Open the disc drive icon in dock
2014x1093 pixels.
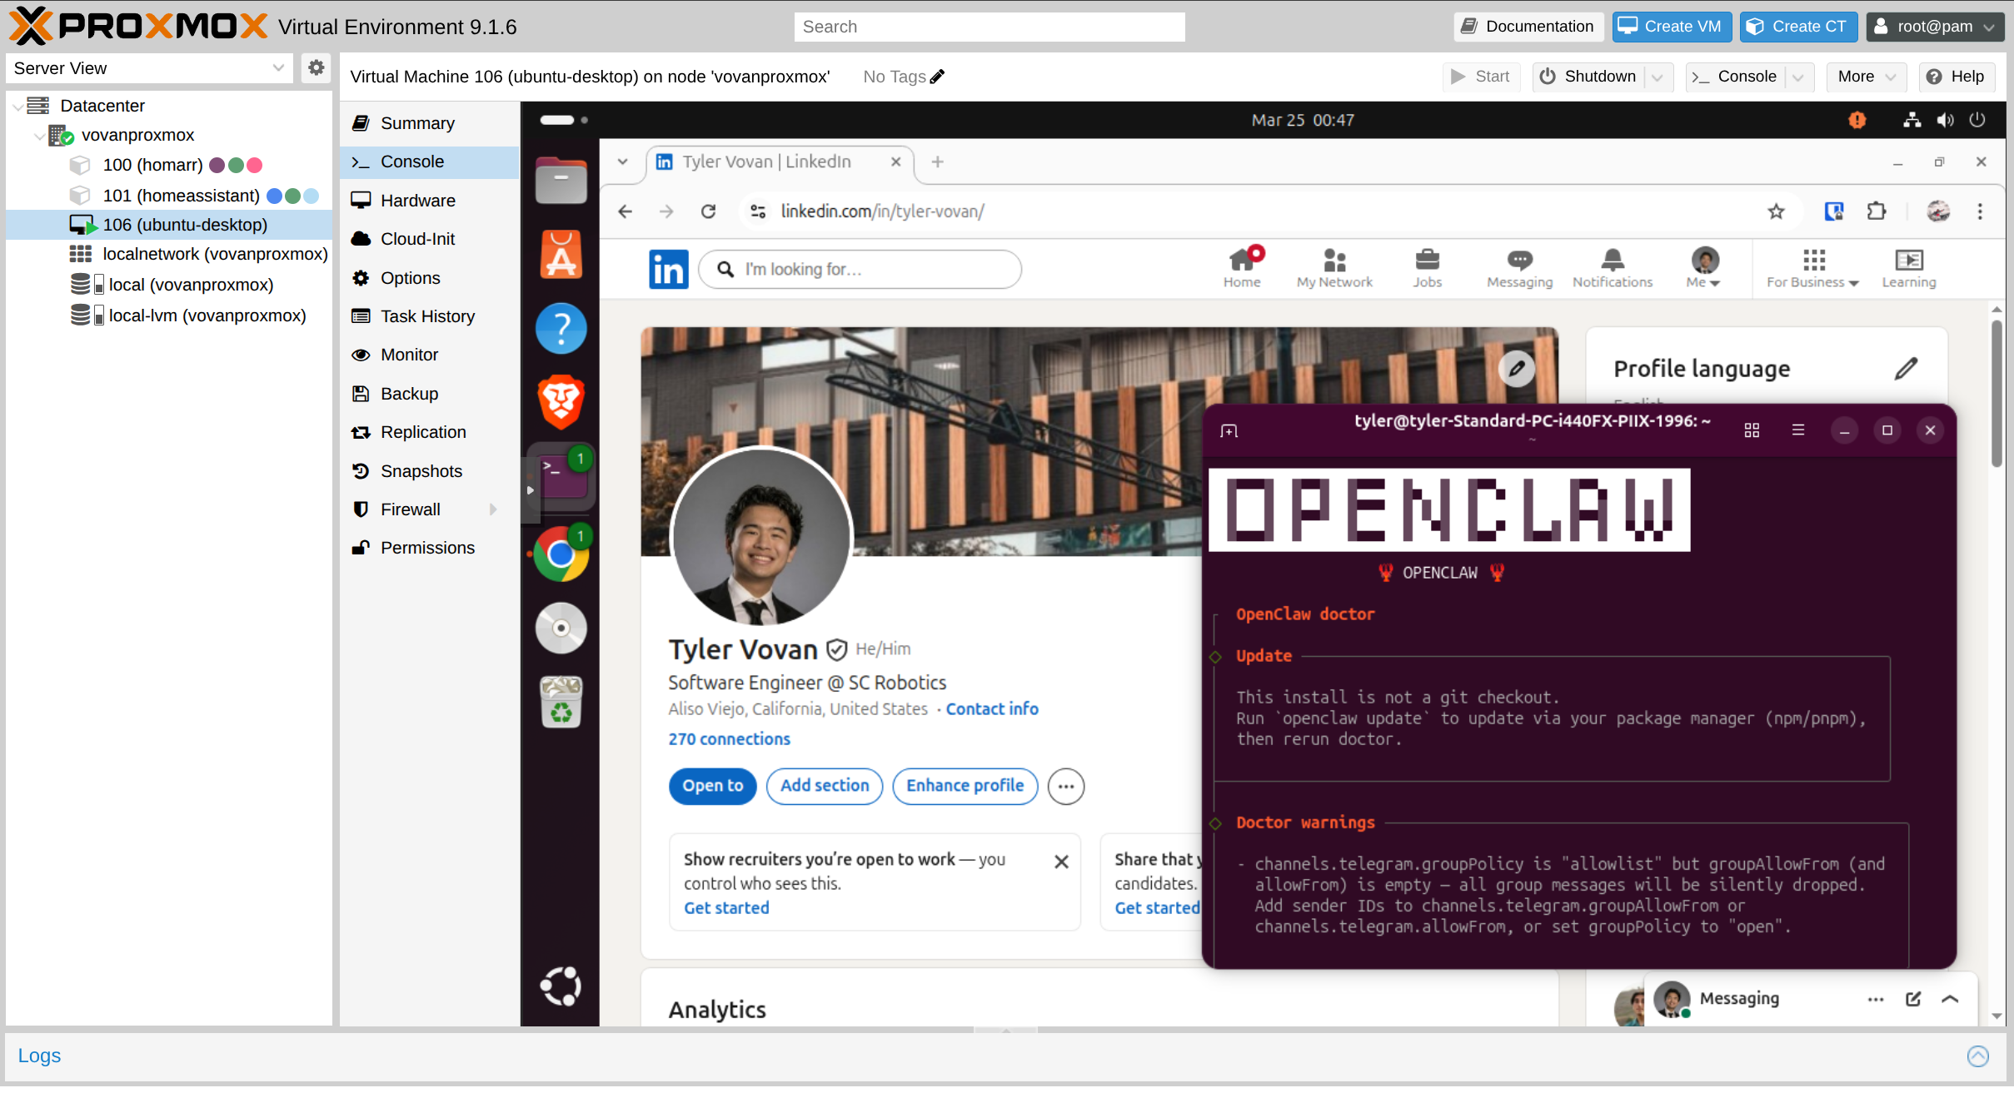pos(561,628)
